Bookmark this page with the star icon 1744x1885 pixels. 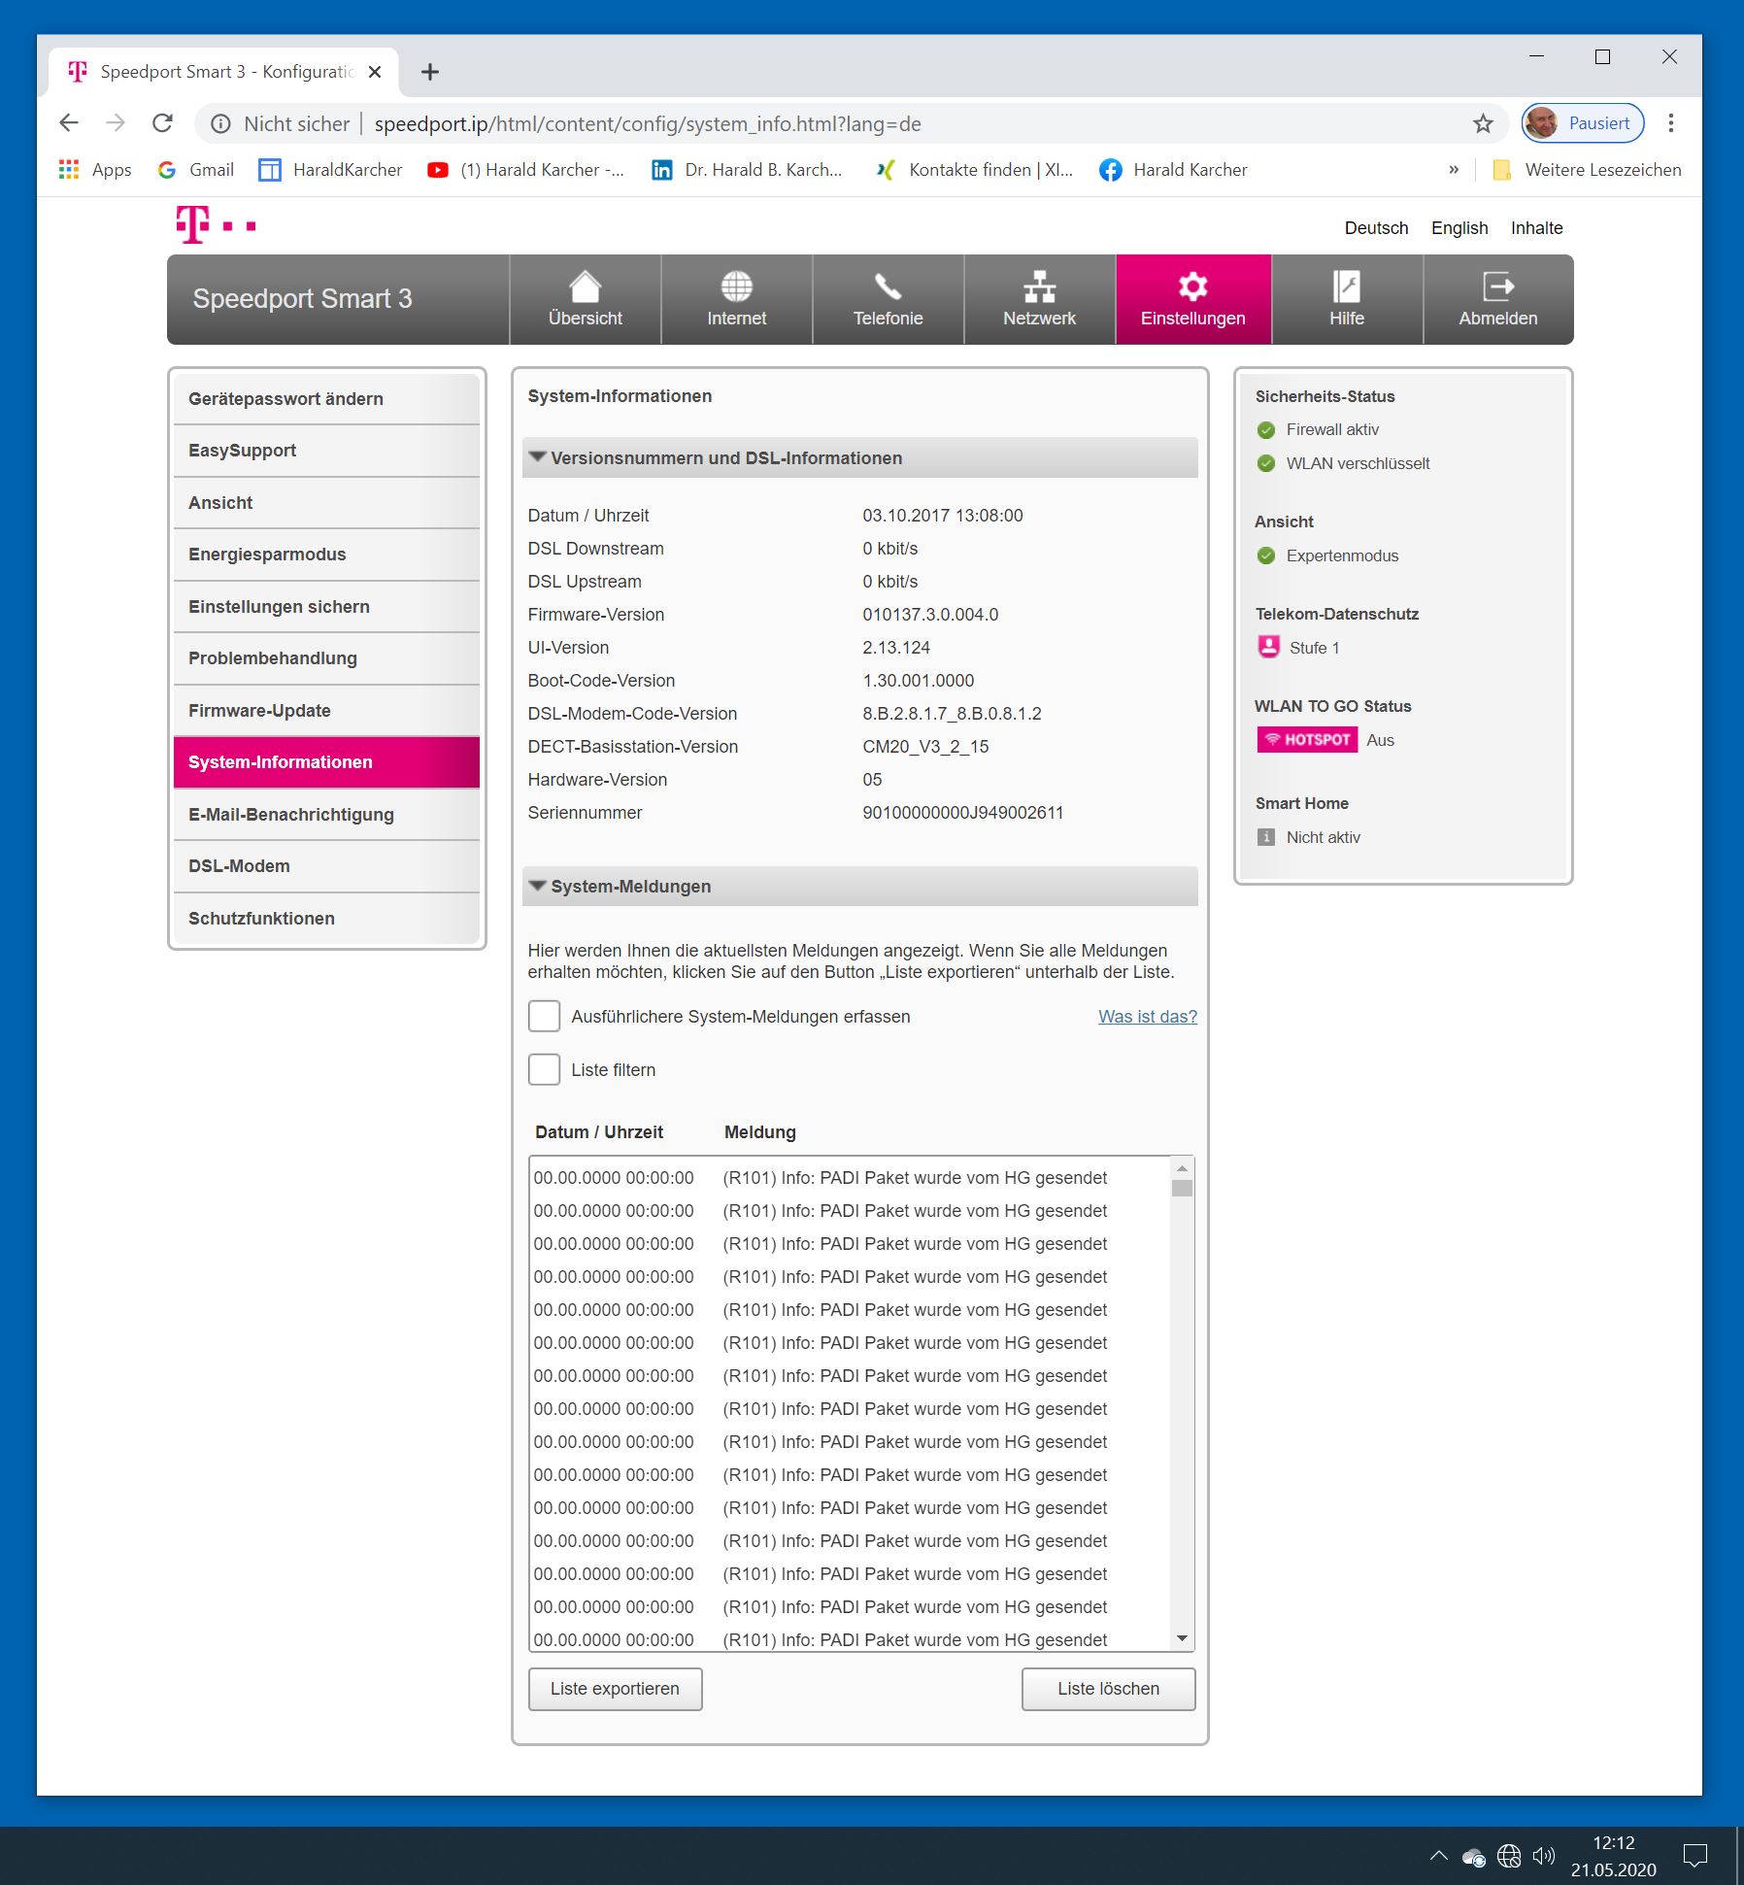[x=1482, y=124]
